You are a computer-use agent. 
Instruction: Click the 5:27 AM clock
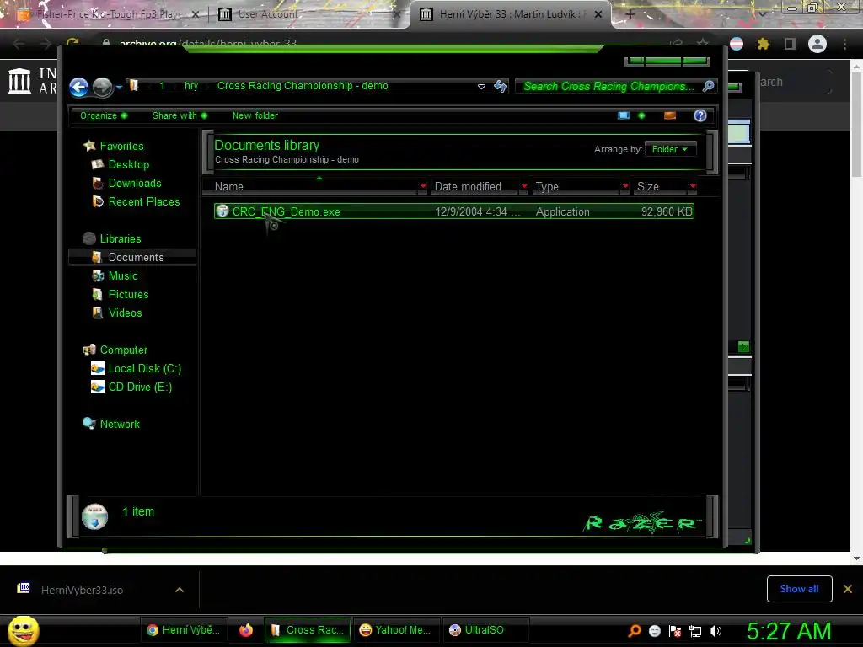(x=789, y=632)
